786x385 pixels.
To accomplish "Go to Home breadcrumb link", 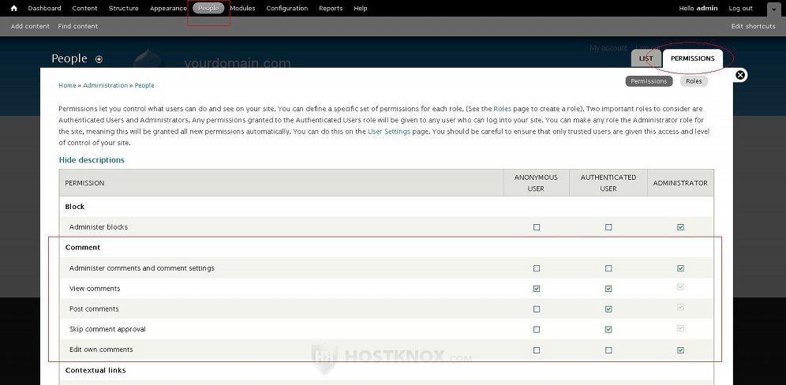I will click(x=67, y=86).
